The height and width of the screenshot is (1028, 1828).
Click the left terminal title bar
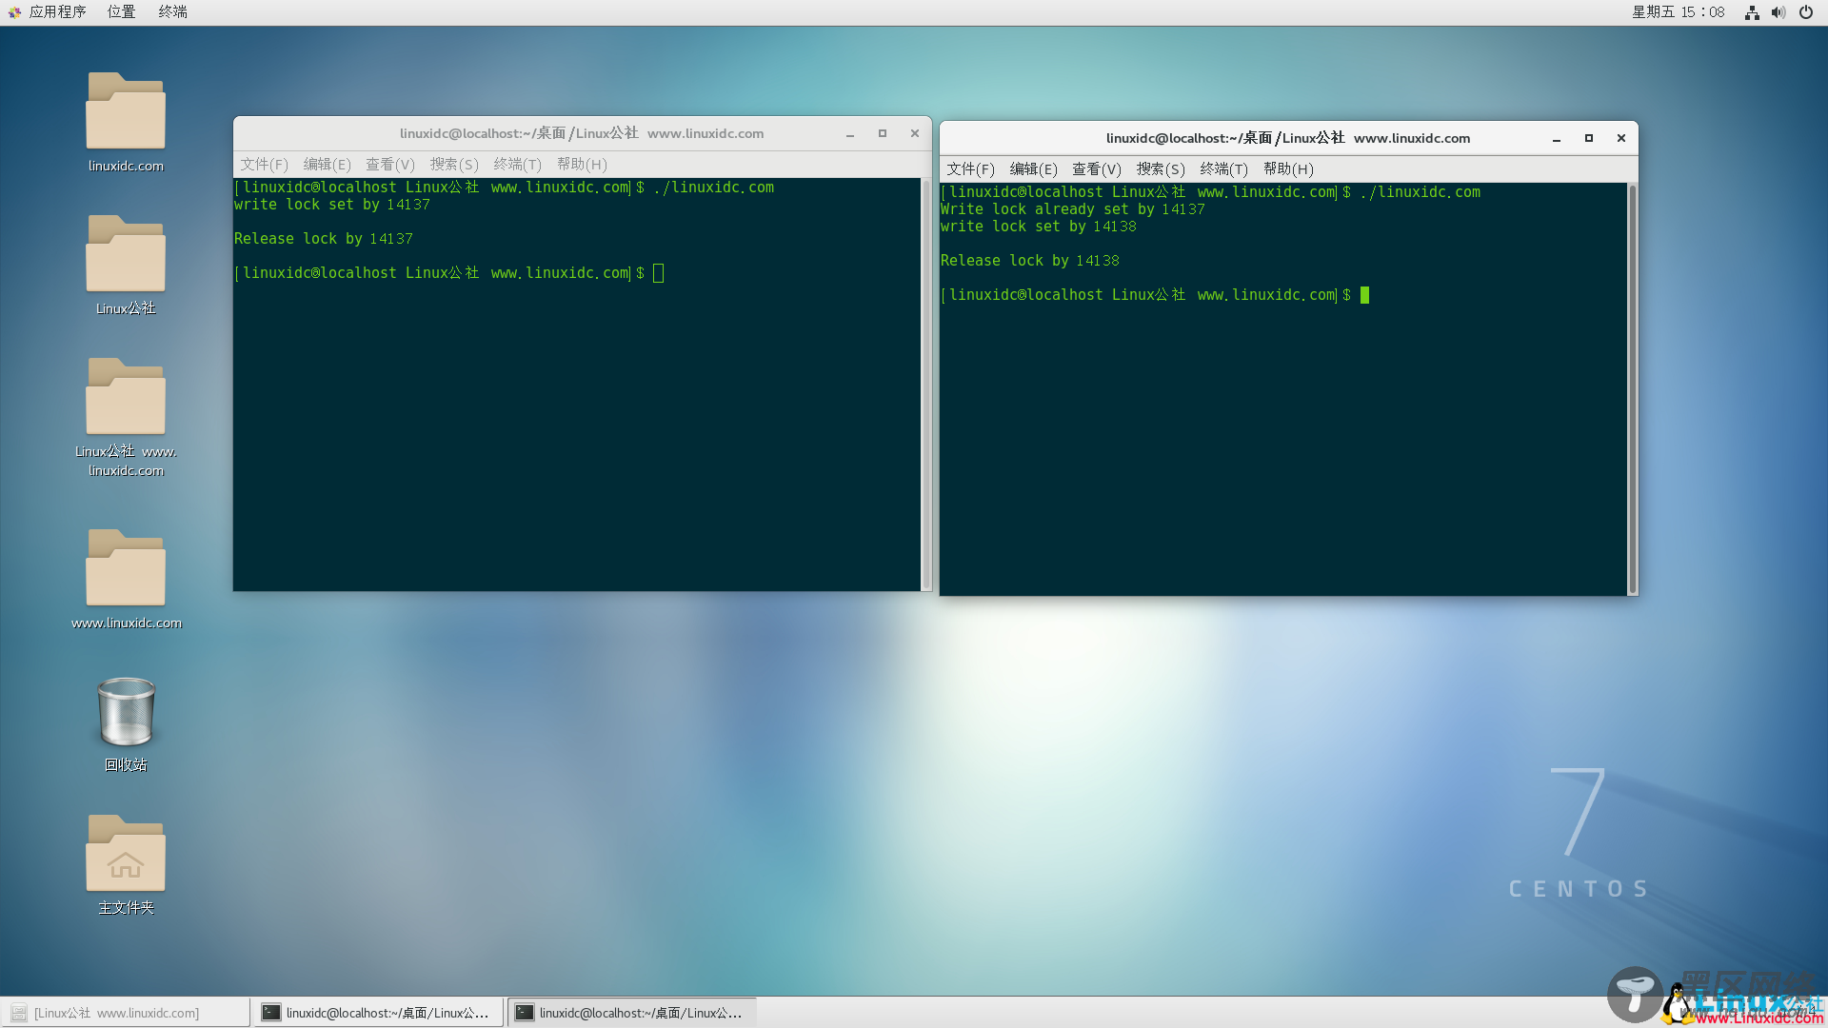pos(582,134)
